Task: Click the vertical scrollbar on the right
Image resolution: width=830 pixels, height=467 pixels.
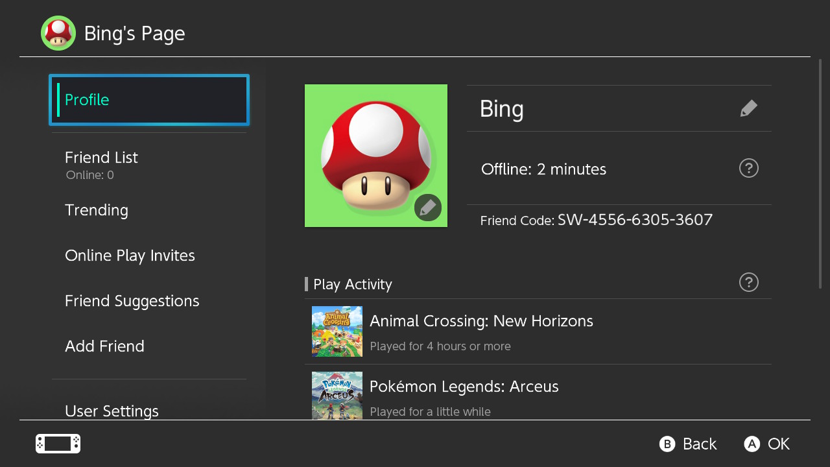Action: 820,174
